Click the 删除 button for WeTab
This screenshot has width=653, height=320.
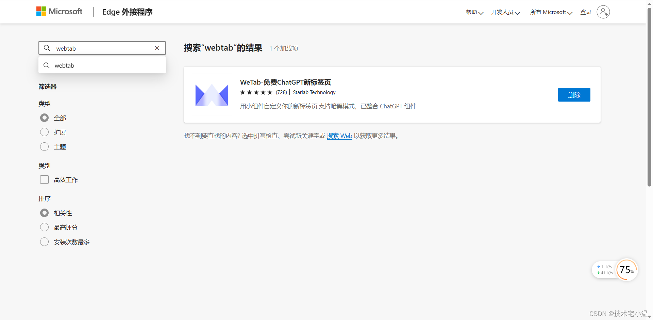coord(574,95)
